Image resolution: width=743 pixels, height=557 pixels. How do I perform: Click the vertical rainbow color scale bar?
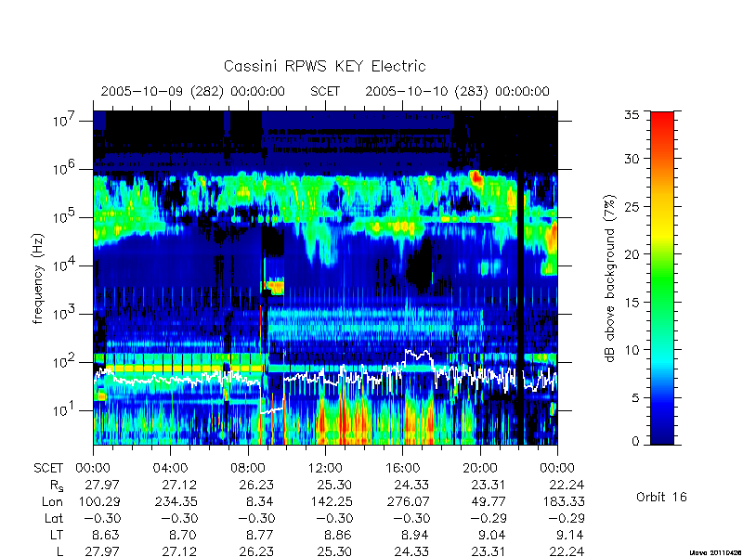pos(662,278)
